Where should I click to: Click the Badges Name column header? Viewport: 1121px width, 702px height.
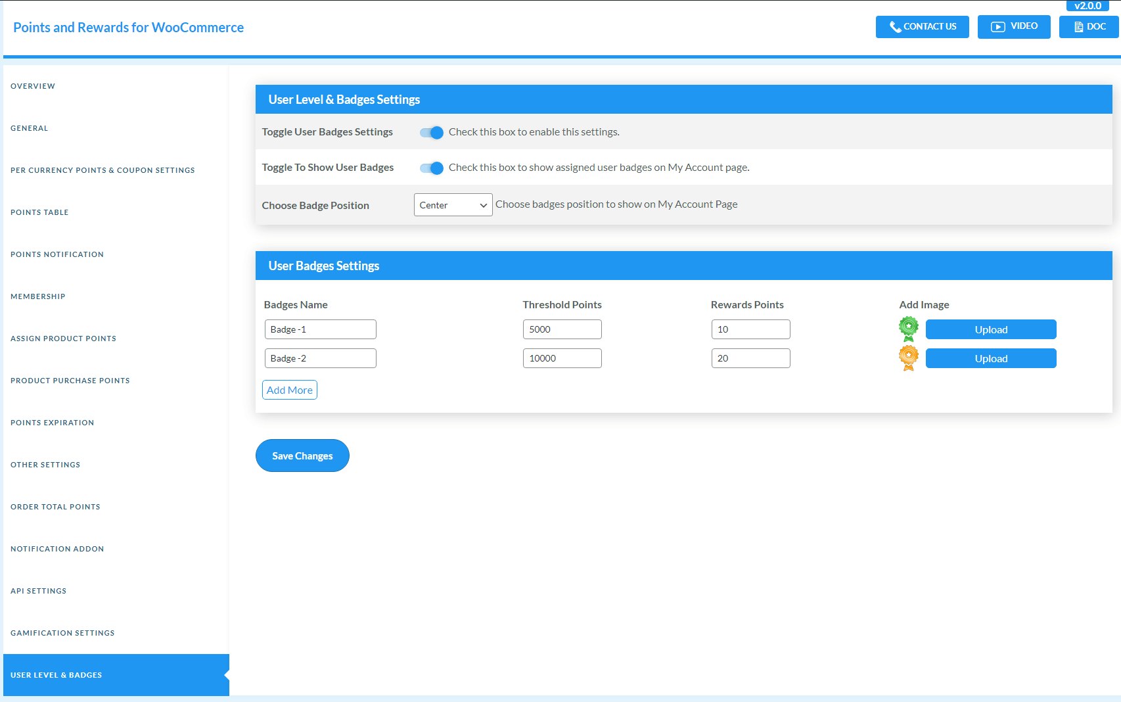[x=296, y=304]
